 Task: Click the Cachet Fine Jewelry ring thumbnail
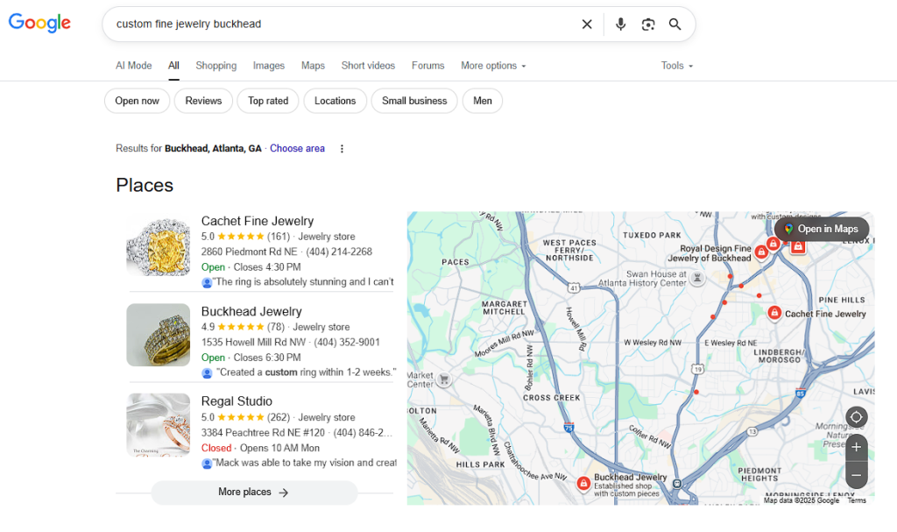159,246
